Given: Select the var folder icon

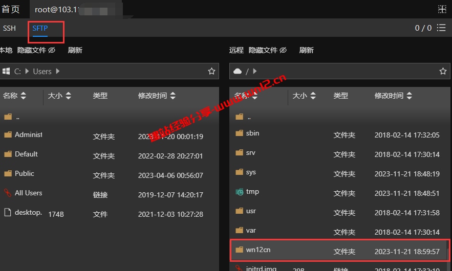Looking at the screenshot, I should (x=239, y=230).
